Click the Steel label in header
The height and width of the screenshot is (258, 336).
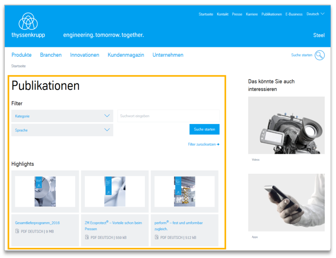[x=319, y=35]
